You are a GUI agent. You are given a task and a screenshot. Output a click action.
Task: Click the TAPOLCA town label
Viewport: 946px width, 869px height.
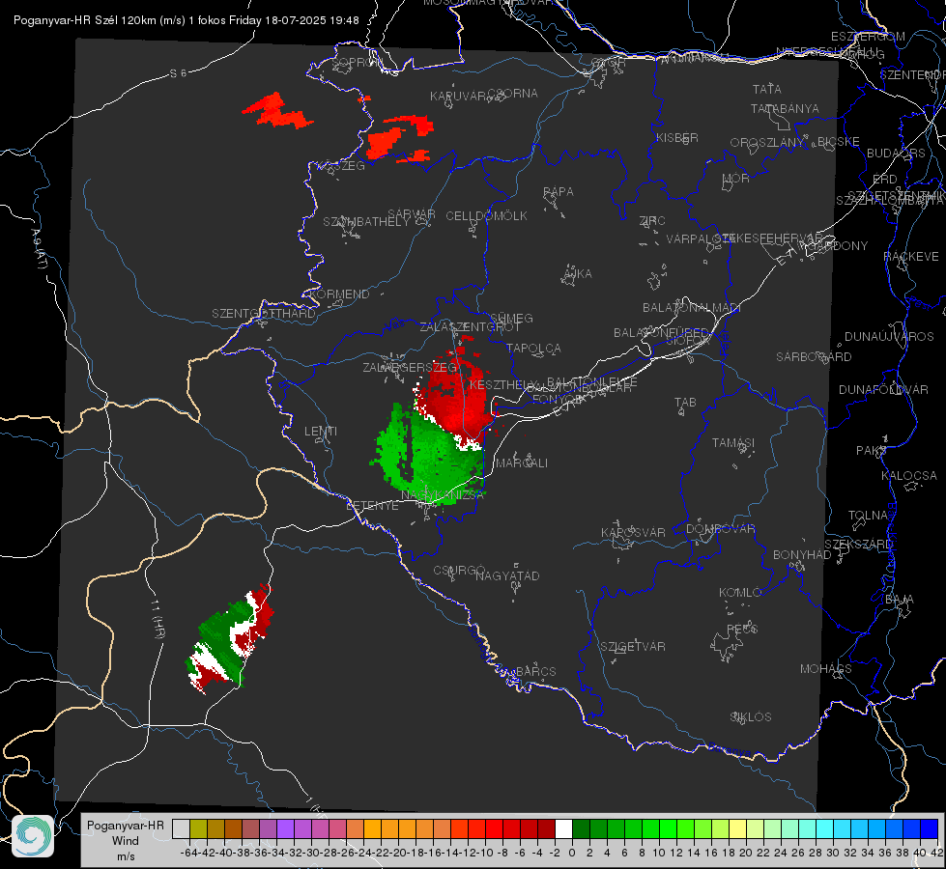click(533, 348)
